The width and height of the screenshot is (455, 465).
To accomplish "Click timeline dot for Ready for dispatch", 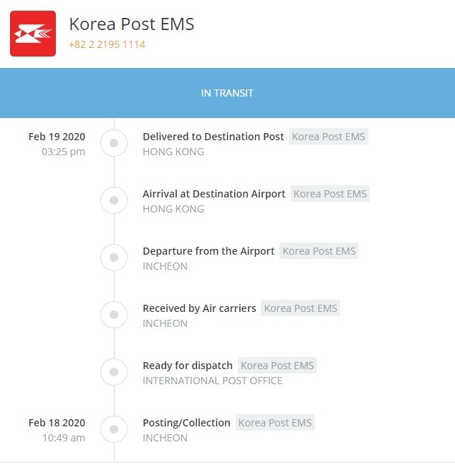I will pyautogui.click(x=114, y=372).
